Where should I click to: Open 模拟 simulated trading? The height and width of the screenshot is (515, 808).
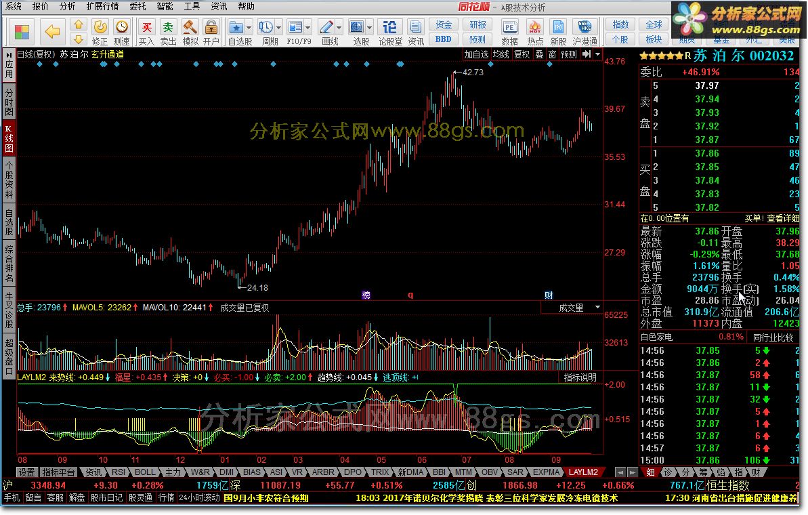pyautogui.click(x=190, y=32)
